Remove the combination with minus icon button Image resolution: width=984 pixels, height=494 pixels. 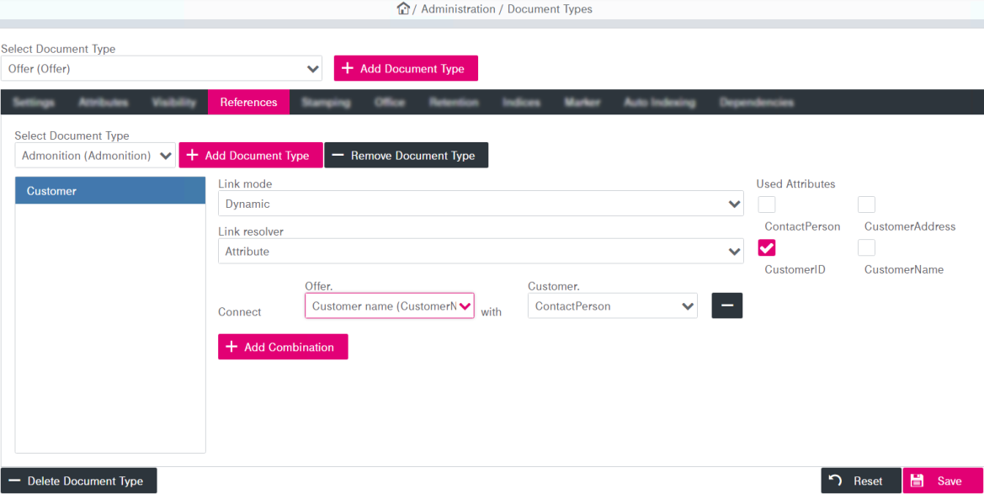coord(726,305)
